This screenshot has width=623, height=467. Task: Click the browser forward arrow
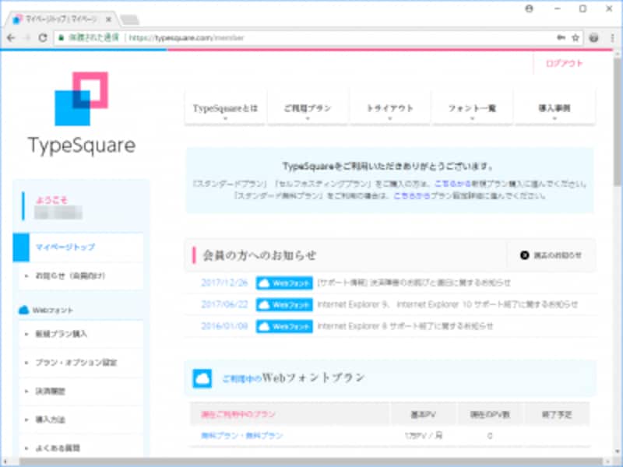click(28, 36)
